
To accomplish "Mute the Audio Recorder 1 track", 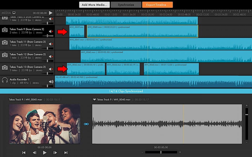I will point(51,82).
